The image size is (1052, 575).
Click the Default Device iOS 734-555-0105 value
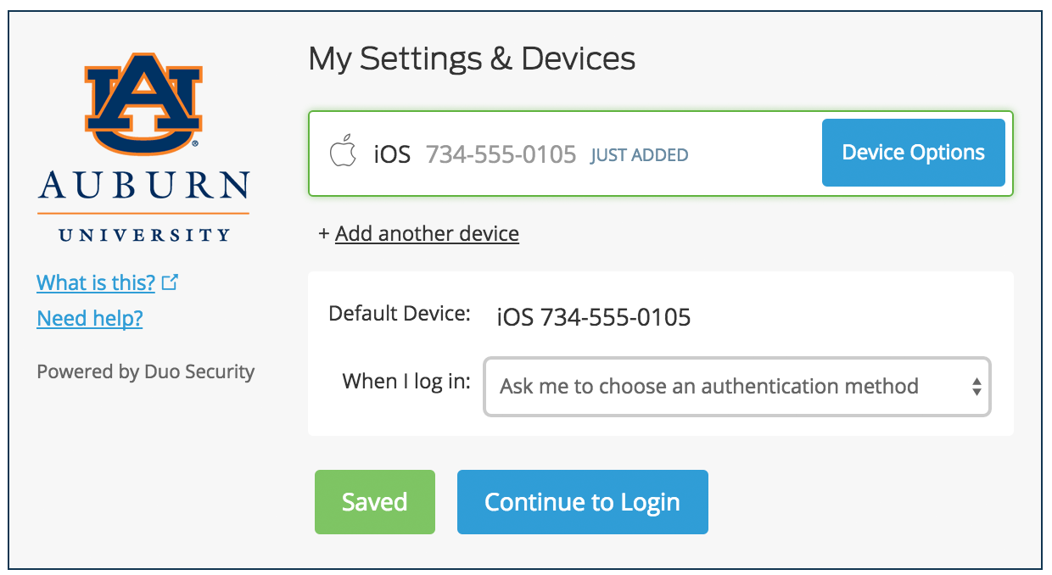594,318
